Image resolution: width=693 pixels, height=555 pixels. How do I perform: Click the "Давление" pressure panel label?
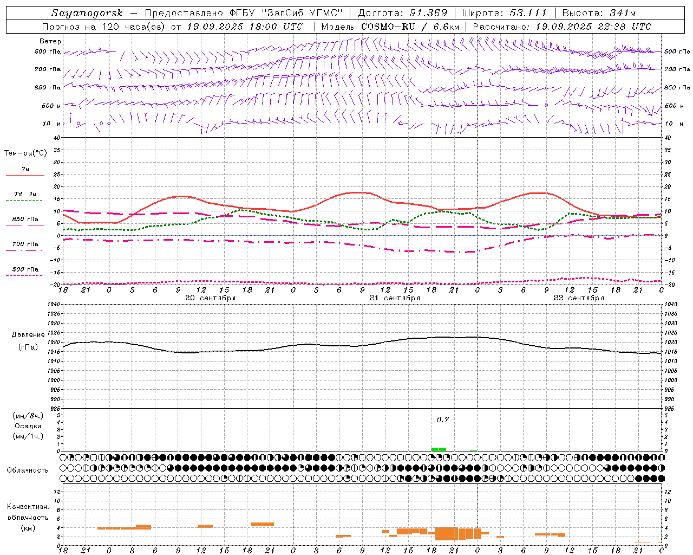[x=28, y=335]
